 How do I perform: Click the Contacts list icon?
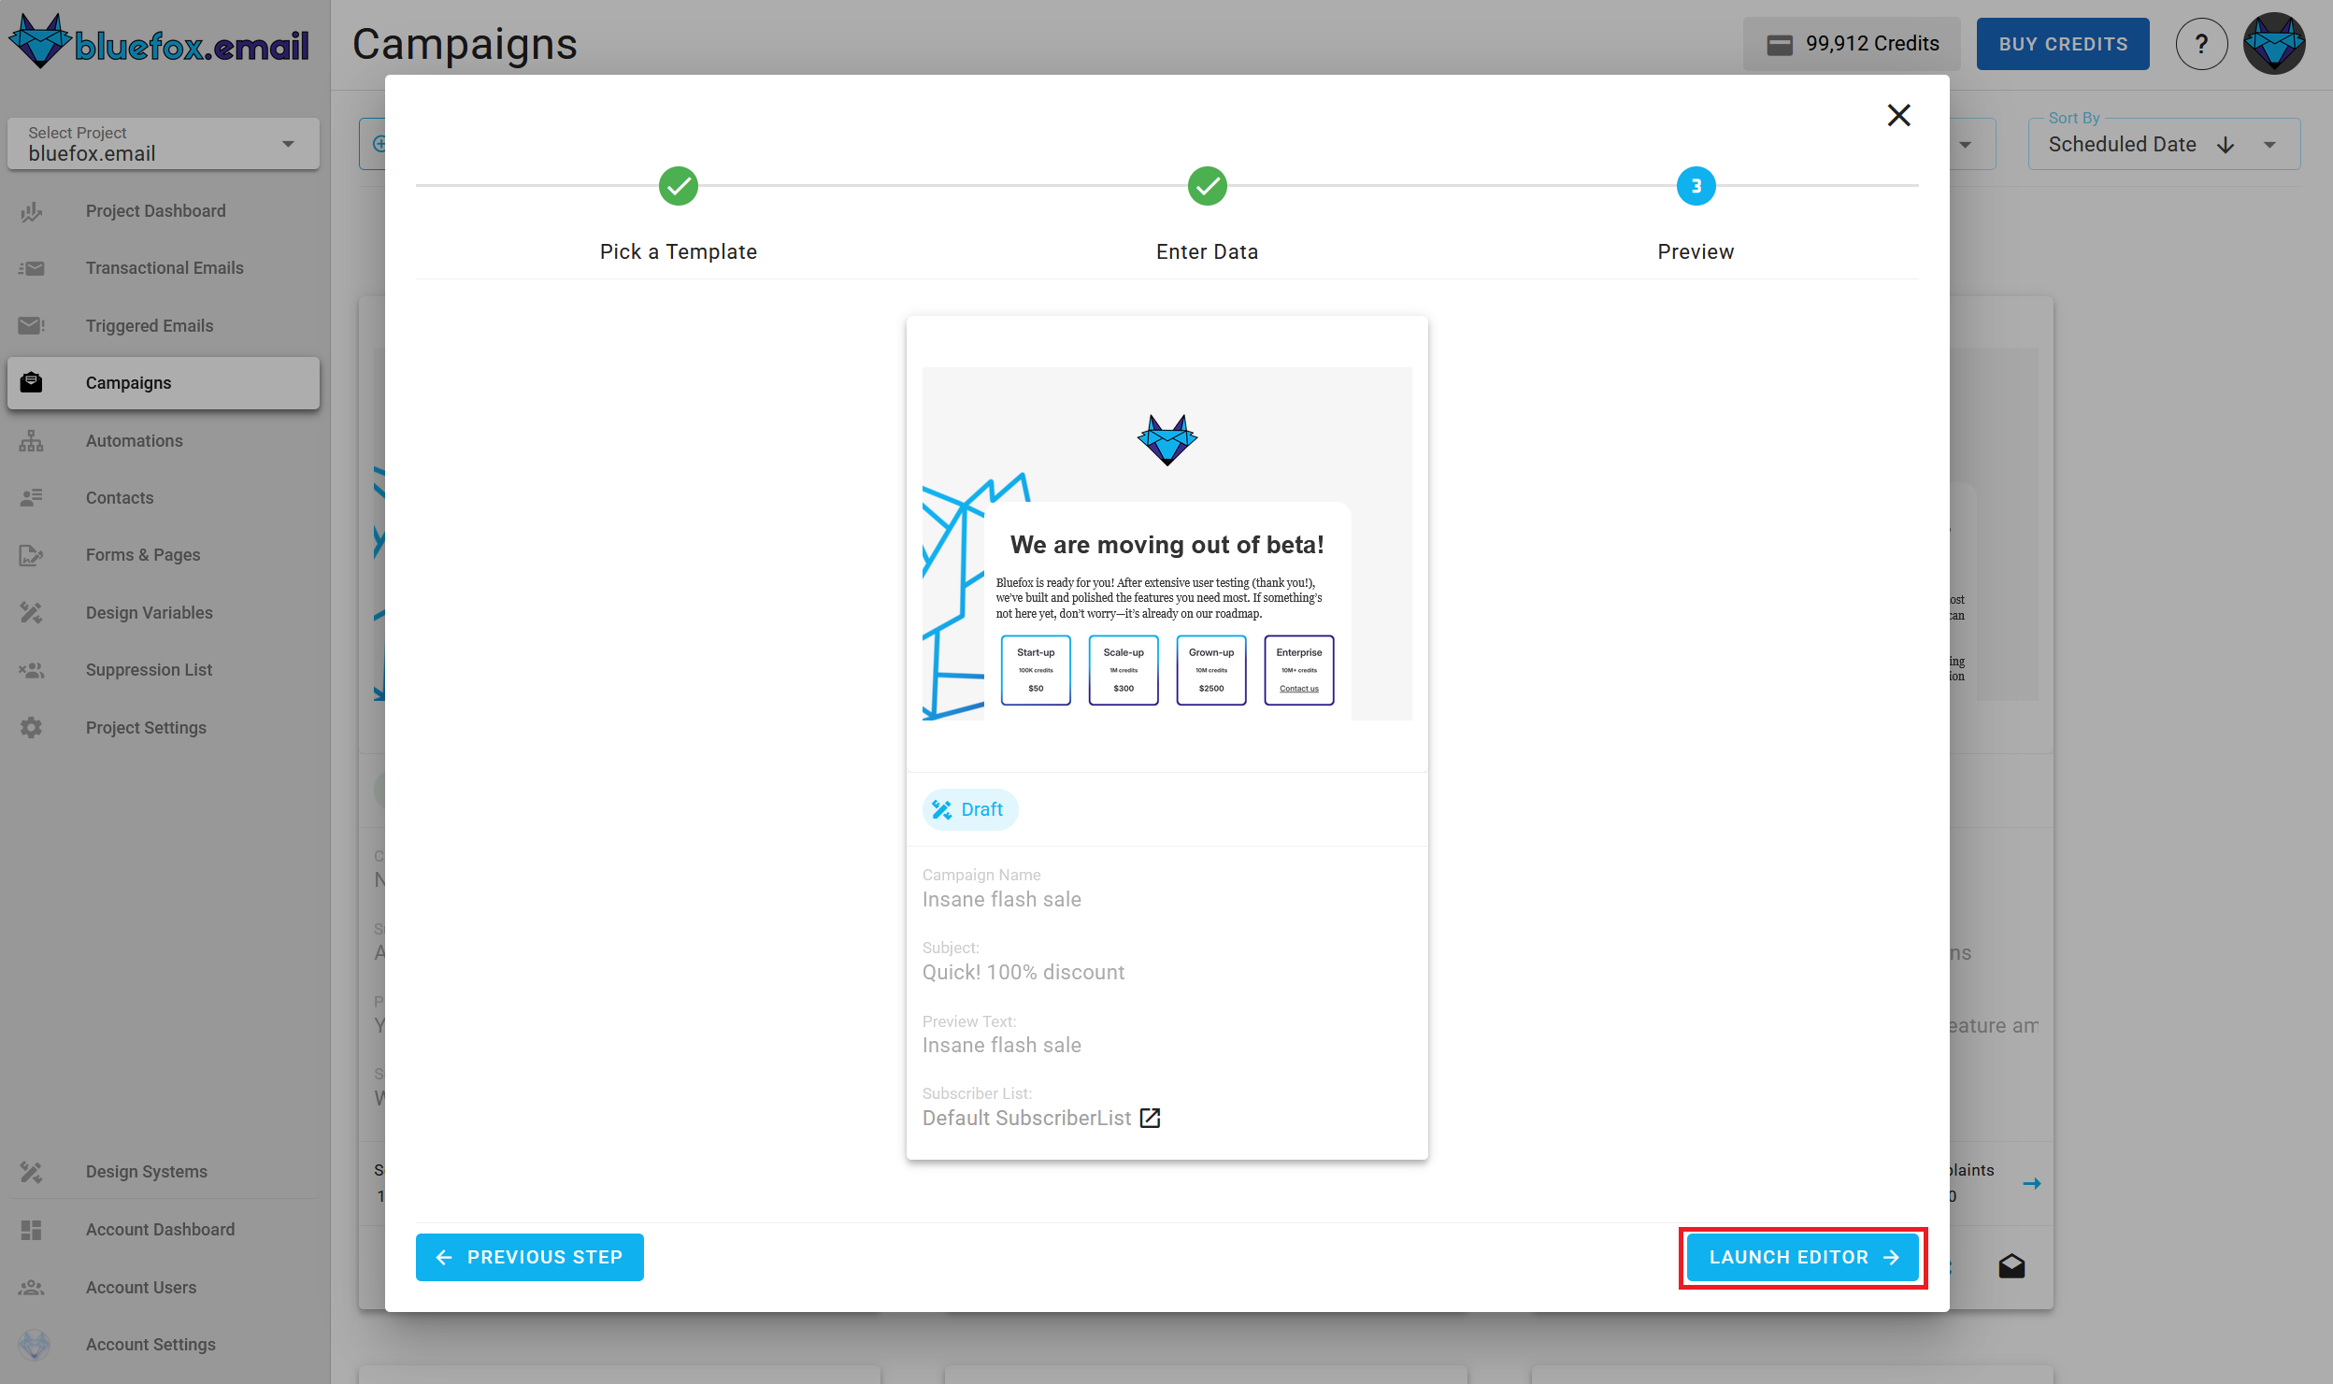[32, 497]
